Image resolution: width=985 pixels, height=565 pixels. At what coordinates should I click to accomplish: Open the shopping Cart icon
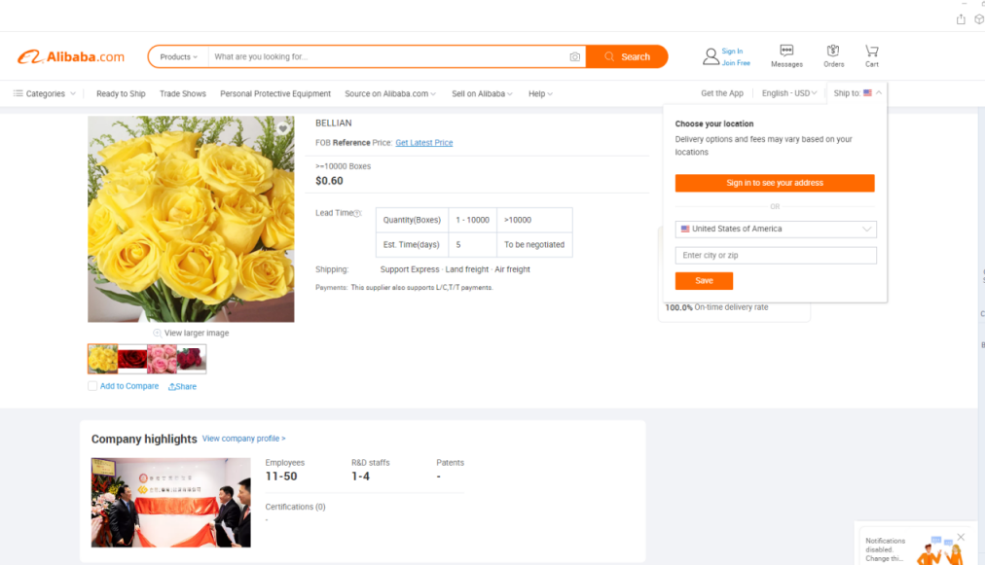point(871,51)
